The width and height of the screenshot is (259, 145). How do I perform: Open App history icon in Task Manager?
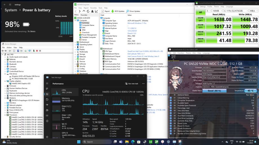47,100
